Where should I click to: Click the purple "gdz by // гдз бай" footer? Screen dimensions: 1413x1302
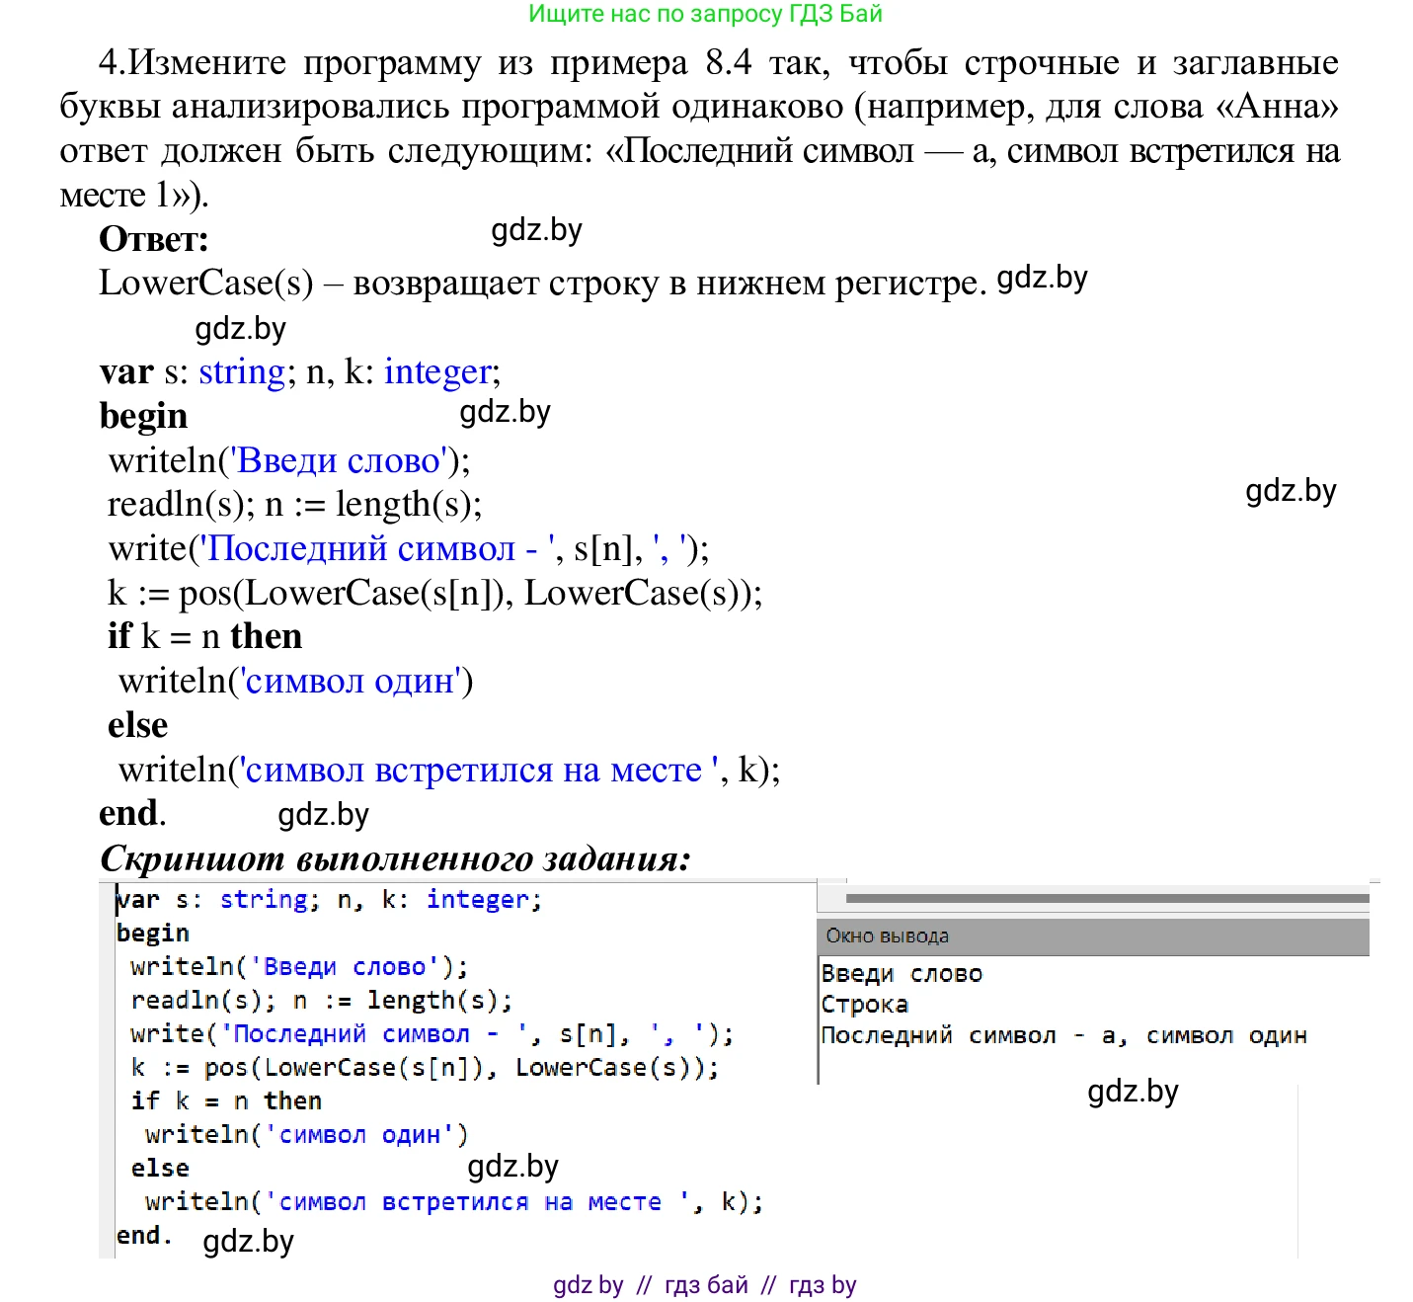[704, 1284]
